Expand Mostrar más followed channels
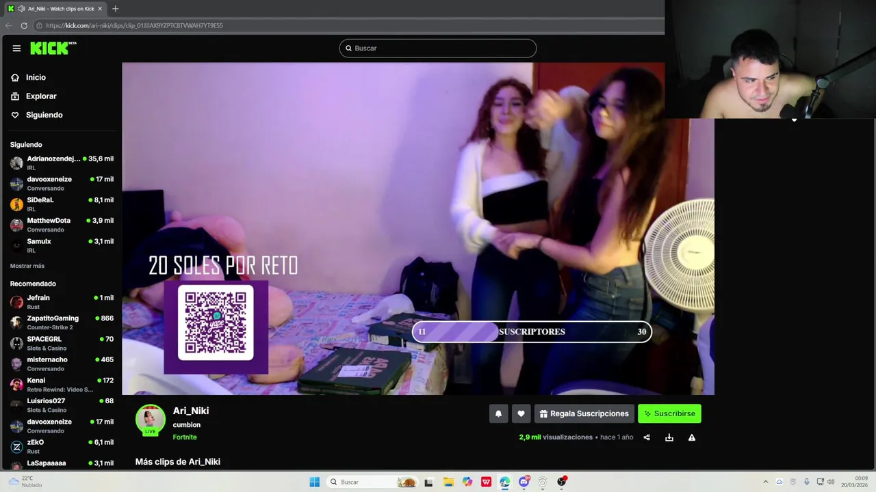This screenshot has height=492, width=876. [27, 266]
